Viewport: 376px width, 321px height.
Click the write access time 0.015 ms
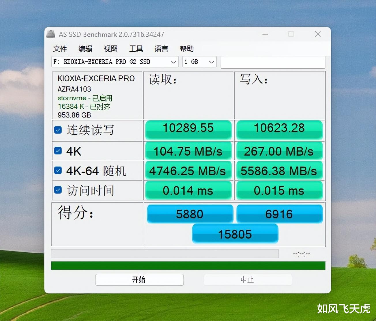coord(279,190)
